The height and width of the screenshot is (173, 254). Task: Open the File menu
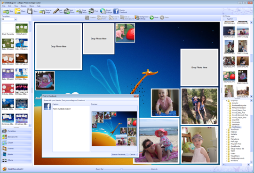click(x=4, y=6)
